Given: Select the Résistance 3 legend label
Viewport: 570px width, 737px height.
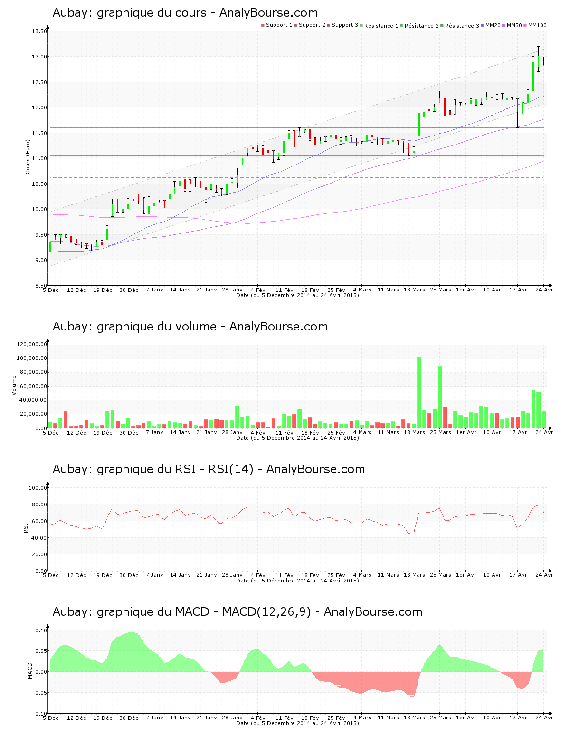Looking at the screenshot, I should (x=462, y=26).
